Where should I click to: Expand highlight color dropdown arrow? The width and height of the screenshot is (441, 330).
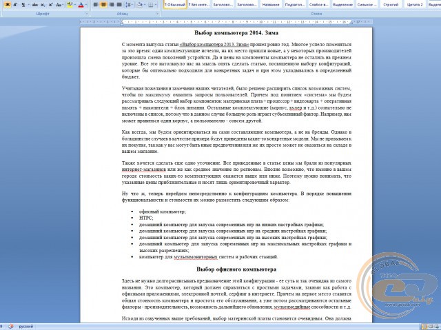(x=75, y=5)
